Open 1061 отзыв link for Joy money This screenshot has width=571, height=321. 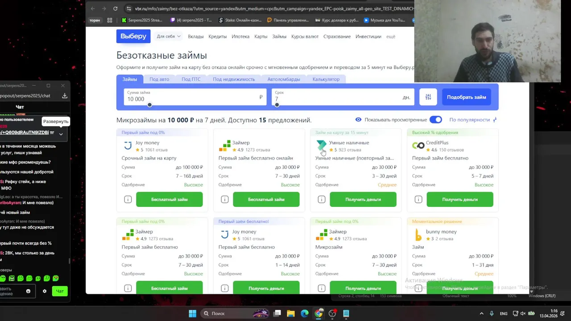tap(156, 150)
